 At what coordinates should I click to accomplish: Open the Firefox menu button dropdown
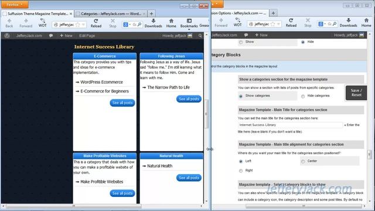tap(15, 4)
